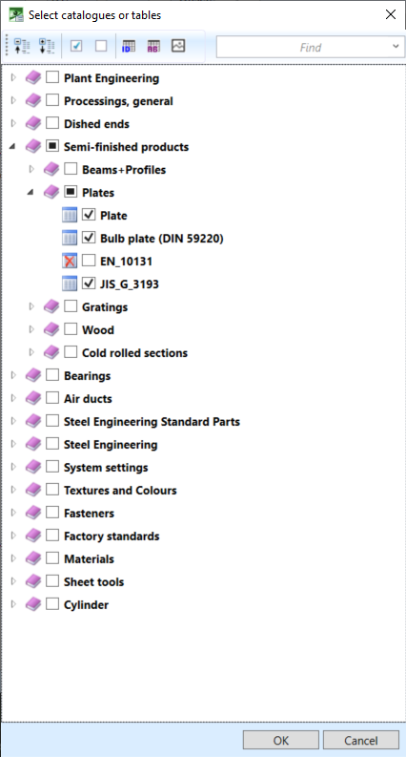Click the book icon beside Plates
Image resolution: width=406 pixels, height=757 pixels.
[x=51, y=192]
